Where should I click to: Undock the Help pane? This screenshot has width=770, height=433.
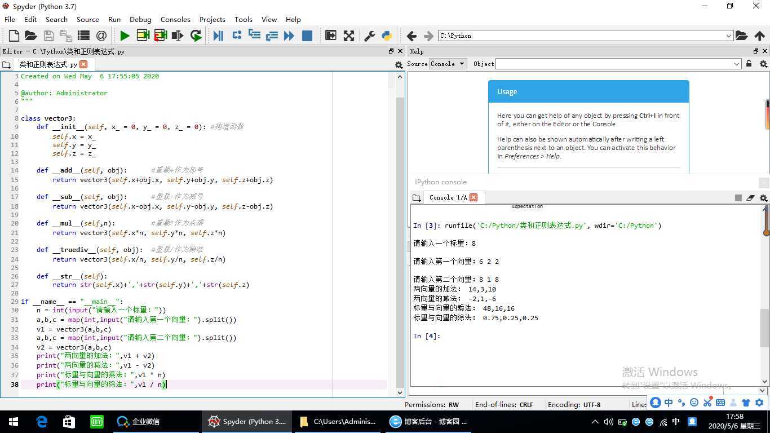tap(756, 51)
